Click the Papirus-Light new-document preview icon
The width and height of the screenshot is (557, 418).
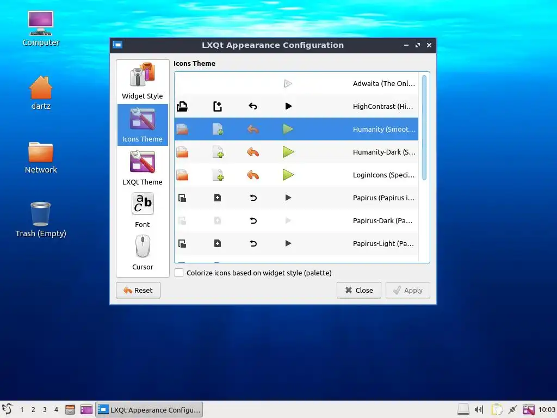(x=218, y=243)
